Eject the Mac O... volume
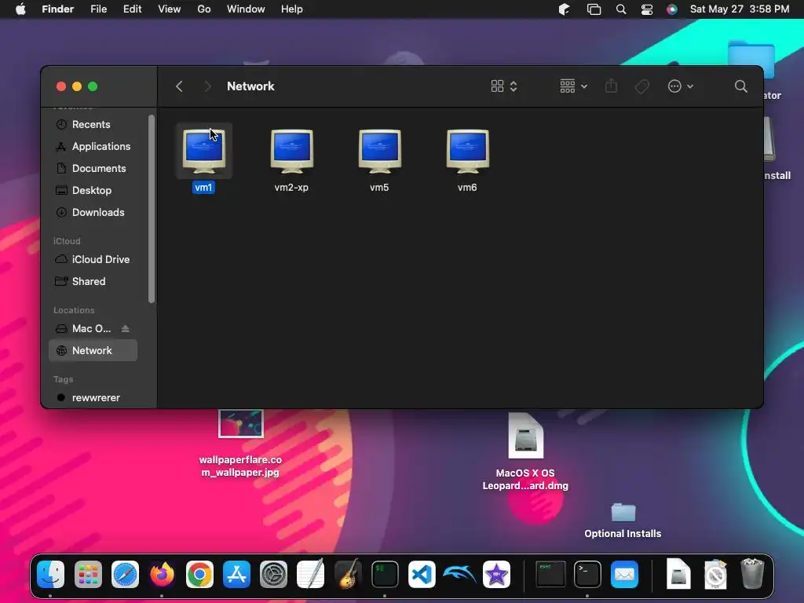804x603 pixels. 125,329
